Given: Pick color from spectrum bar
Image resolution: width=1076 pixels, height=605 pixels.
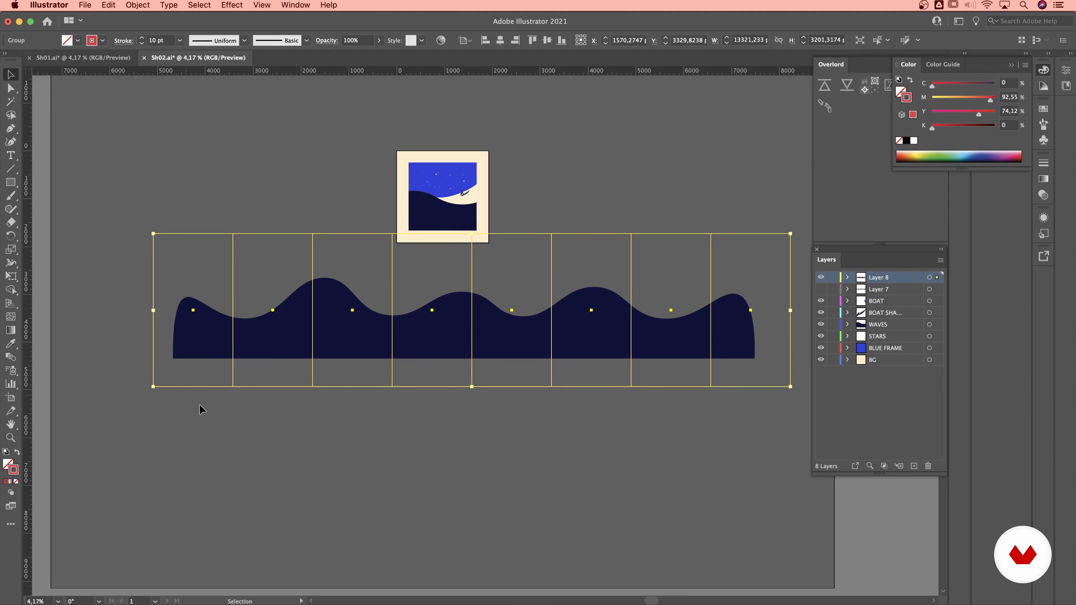Looking at the screenshot, I should click(x=959, y=156).
